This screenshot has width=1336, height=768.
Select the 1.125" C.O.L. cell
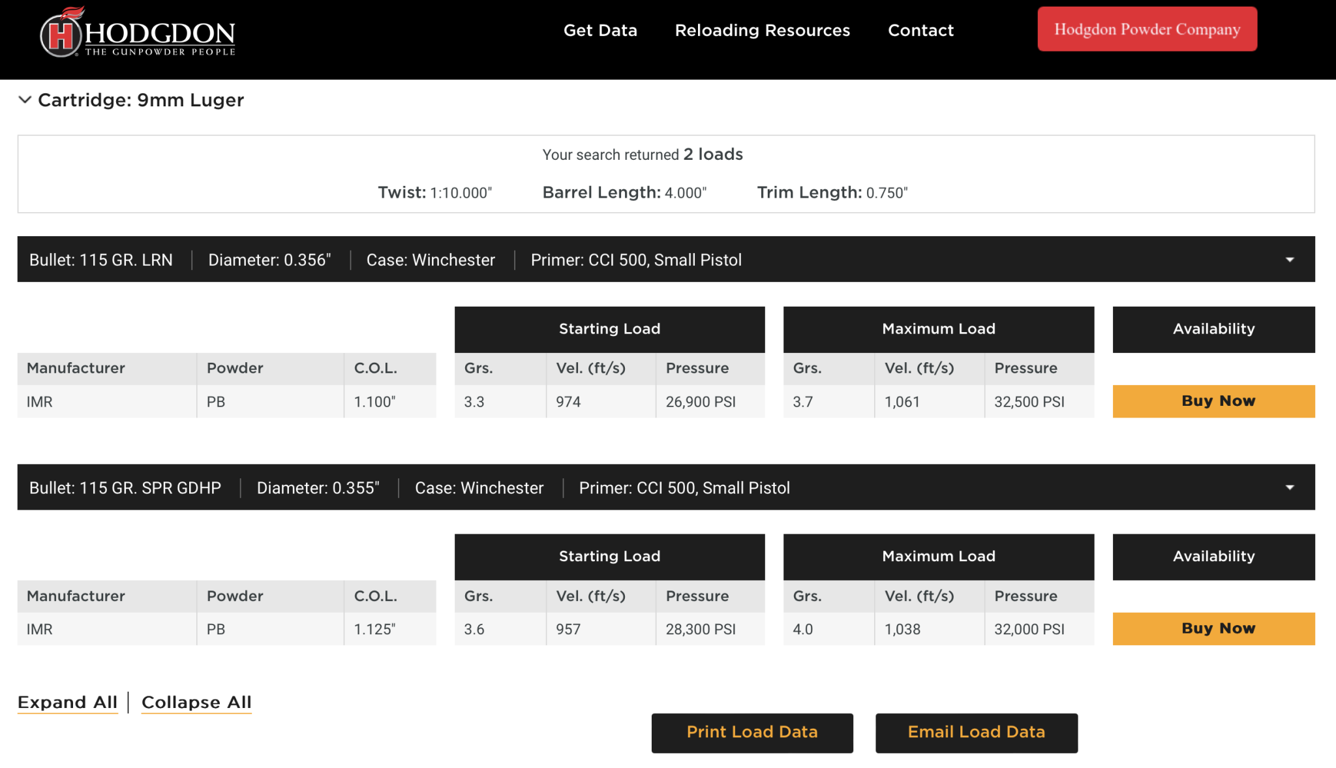pos(390,629)
